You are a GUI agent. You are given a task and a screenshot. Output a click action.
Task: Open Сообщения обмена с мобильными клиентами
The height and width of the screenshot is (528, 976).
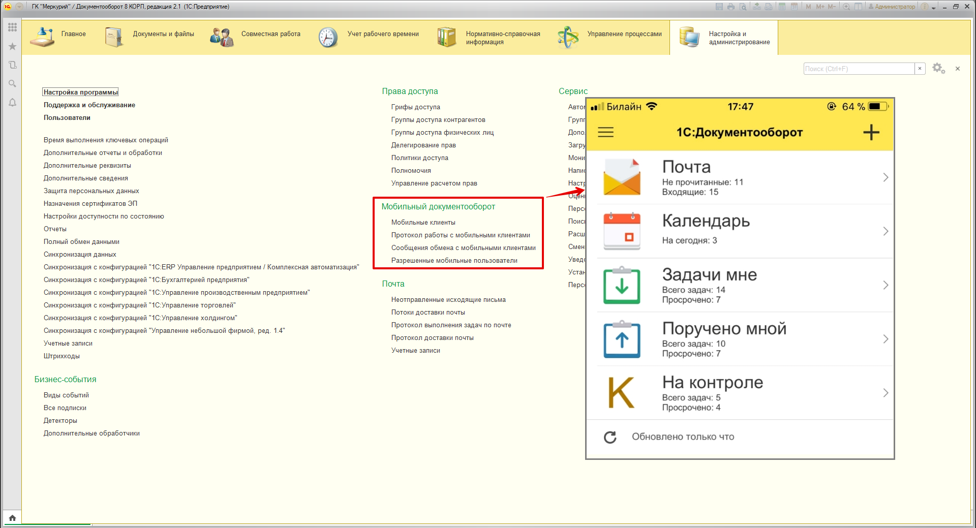pos(464,247)
